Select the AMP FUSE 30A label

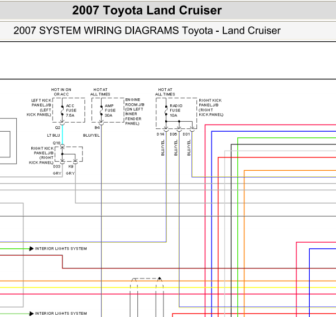[x=110, y=111]
